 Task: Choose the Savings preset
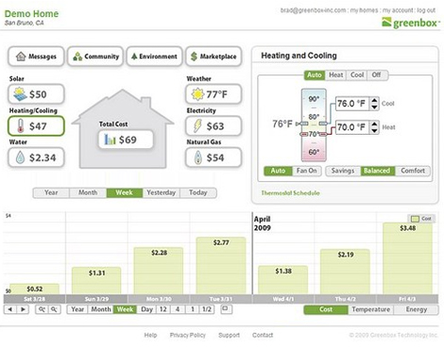pyautogui.click(x=343, y=171)
